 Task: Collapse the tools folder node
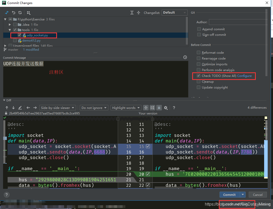click(10, 30)
